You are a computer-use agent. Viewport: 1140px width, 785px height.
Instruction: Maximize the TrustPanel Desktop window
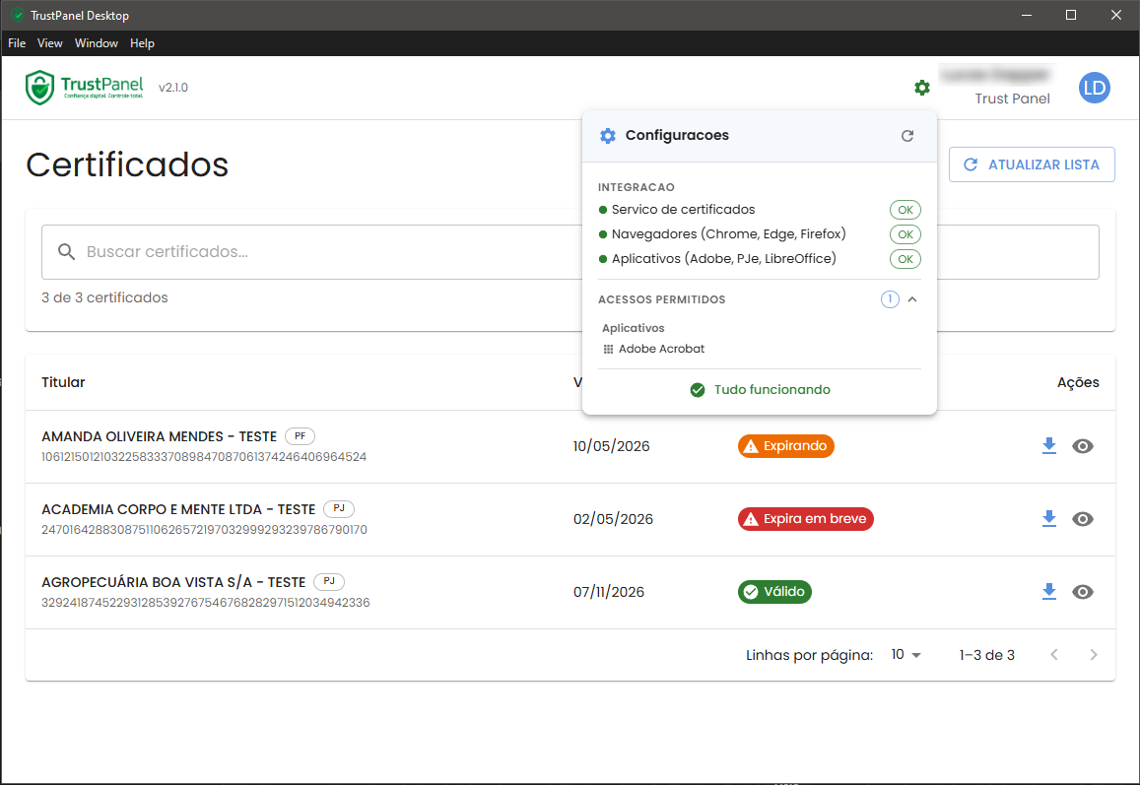1071,15
